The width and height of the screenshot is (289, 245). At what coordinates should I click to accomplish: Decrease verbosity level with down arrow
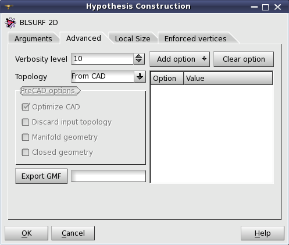138,61
